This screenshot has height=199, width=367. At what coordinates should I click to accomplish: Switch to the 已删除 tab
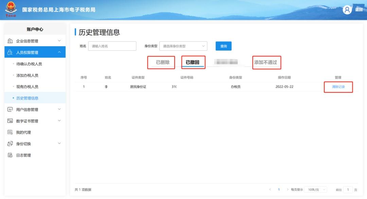[163, 62]
